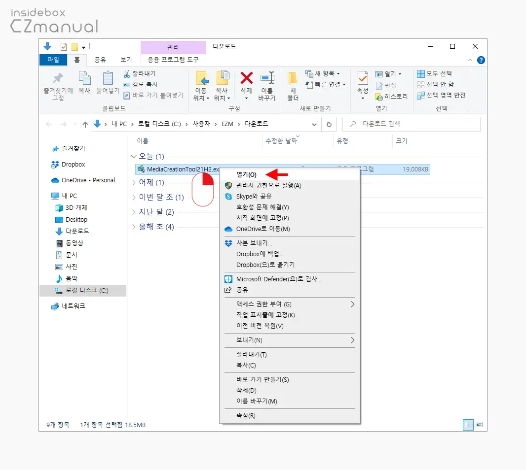Click the 붙여넣기 (Paste) clipboard icon
Screen dimensions: 526x470
click(108, 78)
